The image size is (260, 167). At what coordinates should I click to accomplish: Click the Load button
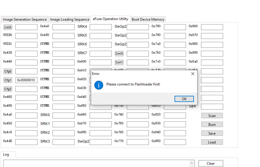tap(212, 142)
